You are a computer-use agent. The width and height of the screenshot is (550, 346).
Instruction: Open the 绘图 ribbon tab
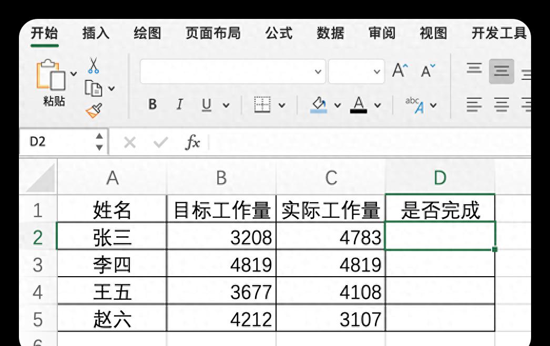click(147, 33)
